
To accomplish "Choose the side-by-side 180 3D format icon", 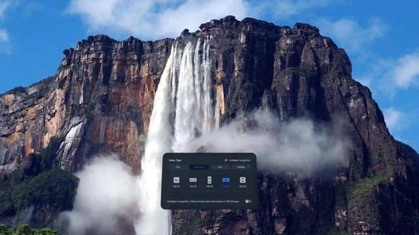I will pyautogui.click(x=193, y=180).
